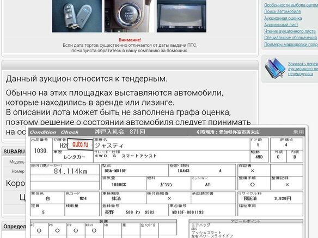This screenshot has height=238, width=318.
Task: Open link Особенности выбора автомобиля
Action: 291,5
